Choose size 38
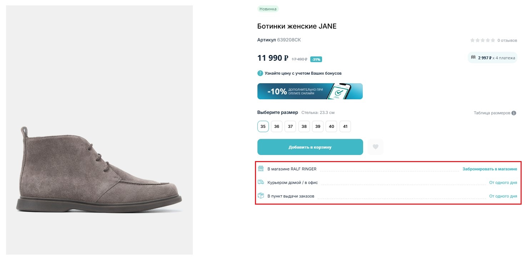The image size is (527, 260). click(x=304, y=126)
